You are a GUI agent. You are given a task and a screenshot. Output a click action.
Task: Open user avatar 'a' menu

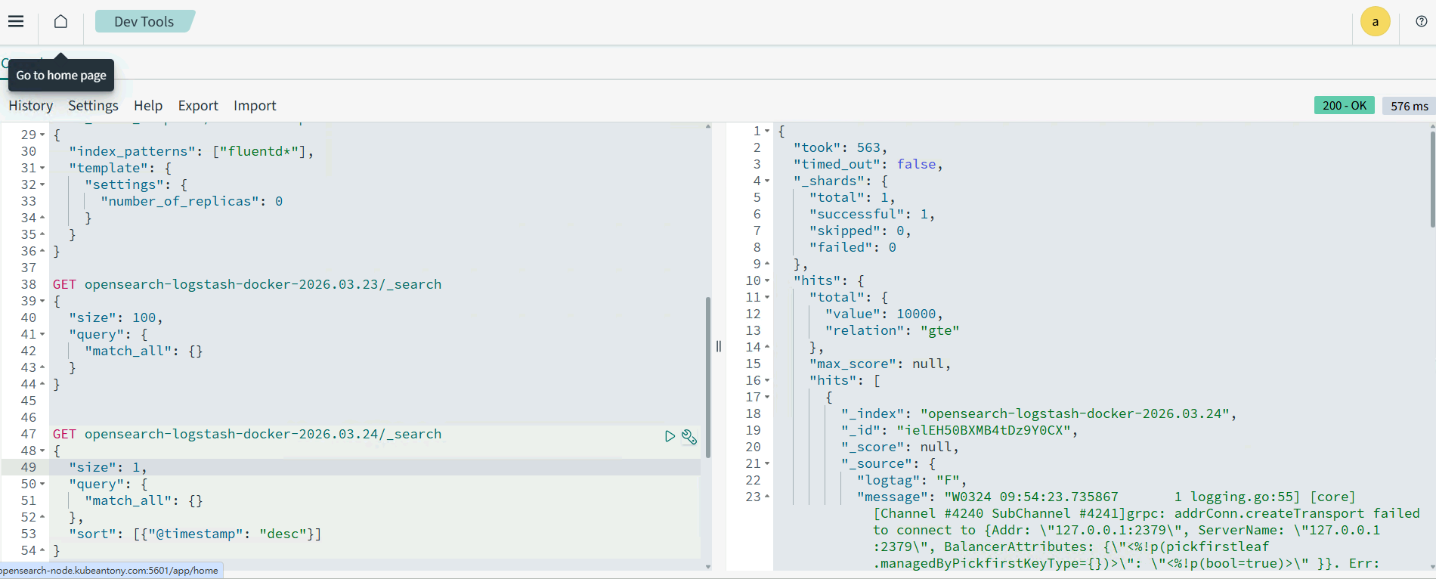pos(1375,21)
